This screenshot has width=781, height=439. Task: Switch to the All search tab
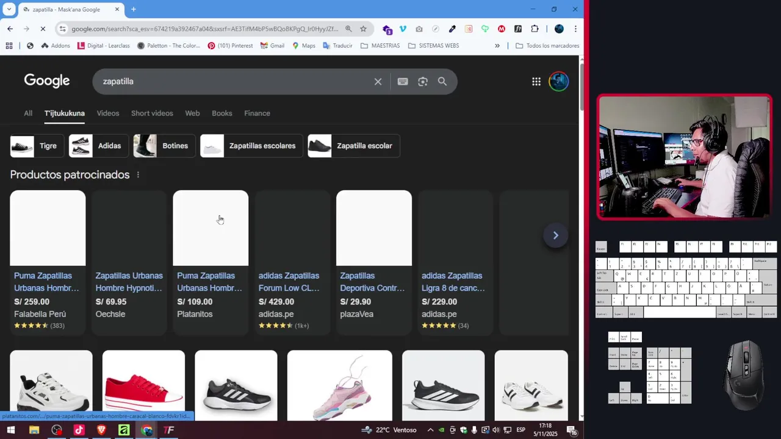[28, 113]
